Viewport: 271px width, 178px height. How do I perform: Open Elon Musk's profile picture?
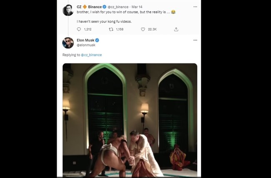[68, 43]
